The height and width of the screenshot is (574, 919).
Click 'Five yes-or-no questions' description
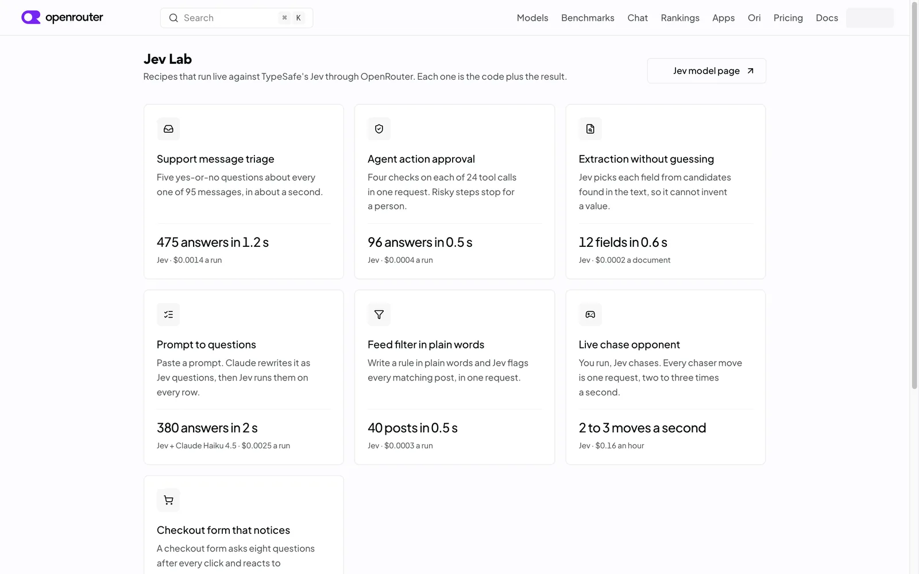point(240,185)
